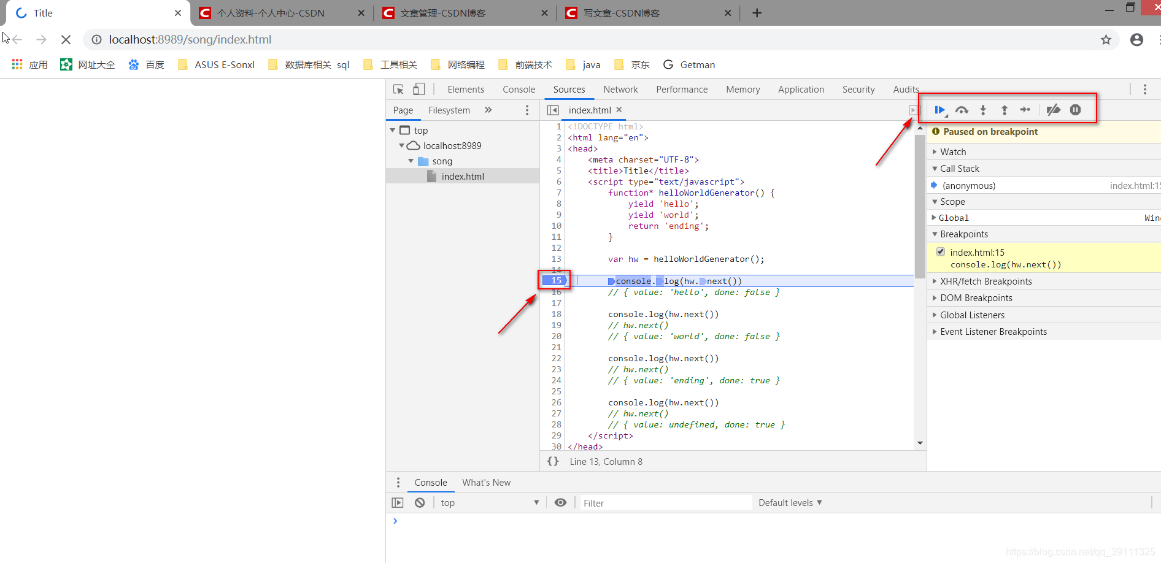Step out of current function
Screen dimensions: 1161x563
pyautogui.click(x=1005, y=110)
